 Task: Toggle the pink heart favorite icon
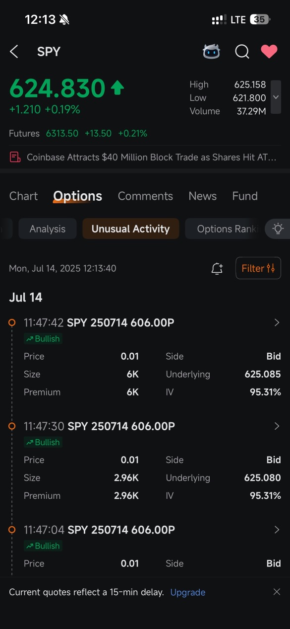(x=269, y=51)
